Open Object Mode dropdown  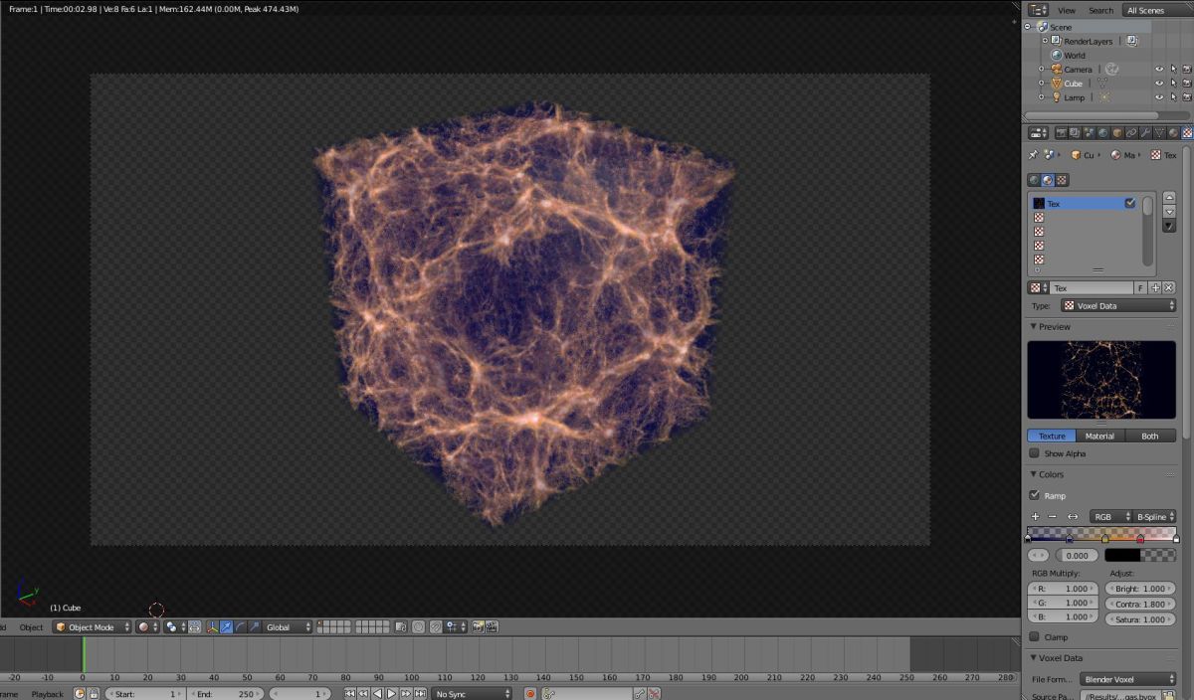(x=92, y=627)
